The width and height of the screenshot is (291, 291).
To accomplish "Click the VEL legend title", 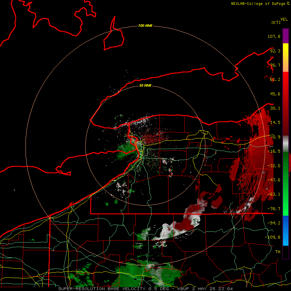I will point(284,19).
